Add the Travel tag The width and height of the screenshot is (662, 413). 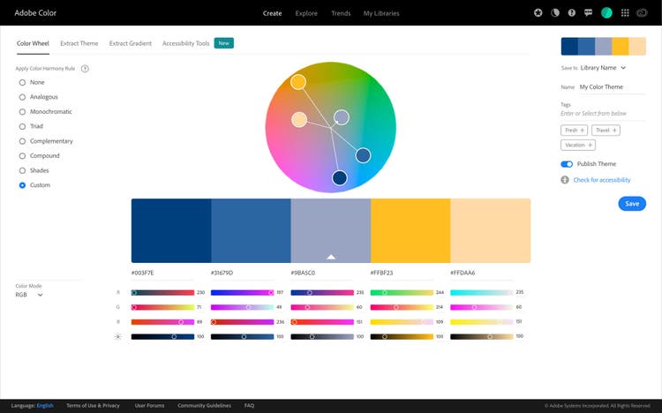606,130
